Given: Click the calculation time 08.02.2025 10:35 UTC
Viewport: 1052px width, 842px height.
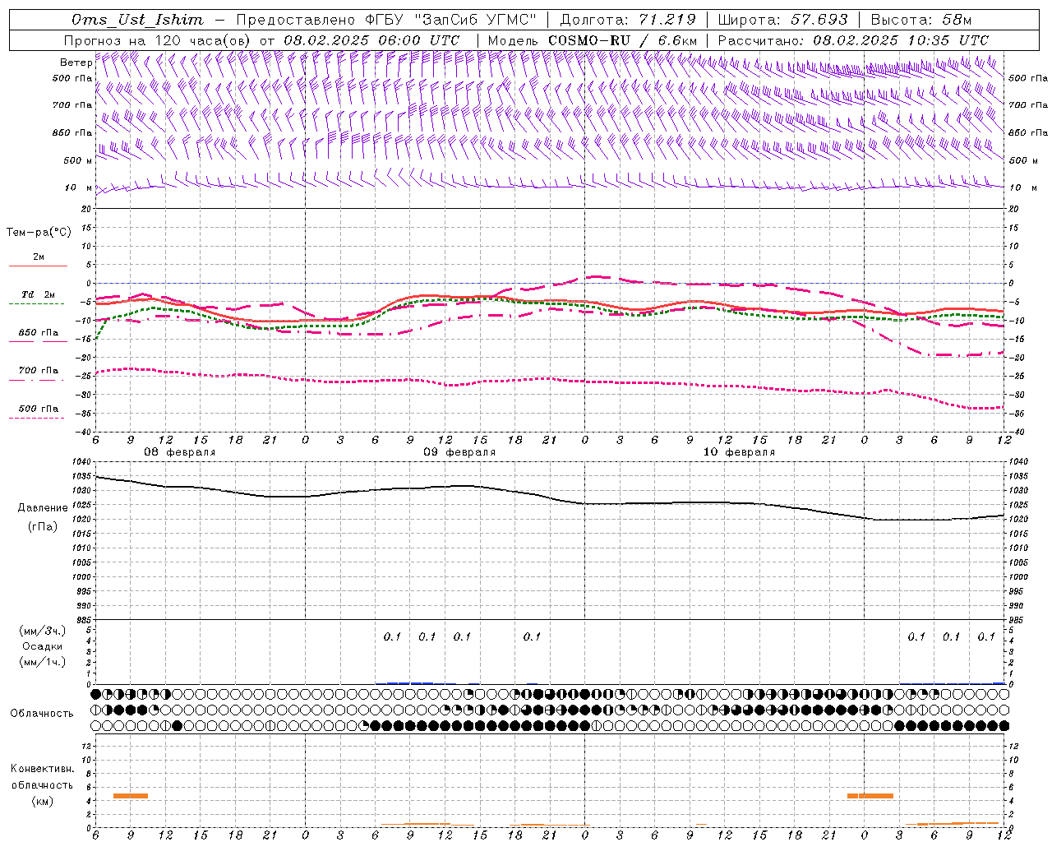Looking at the screenshot, I should click(x=901, y=40).
